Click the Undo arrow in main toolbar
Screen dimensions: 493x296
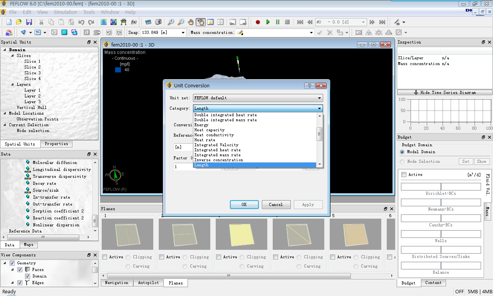[x=81, y=22]
